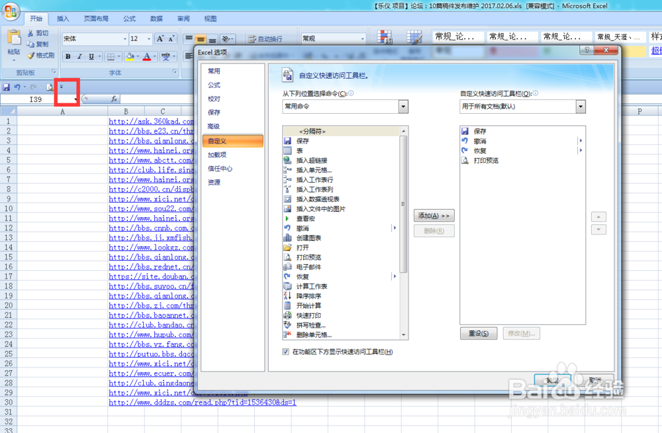The width and height of the screenshot is (662, 433).
Task: Select 常用 category in Excel Options
Action: [x=232, y=71]
